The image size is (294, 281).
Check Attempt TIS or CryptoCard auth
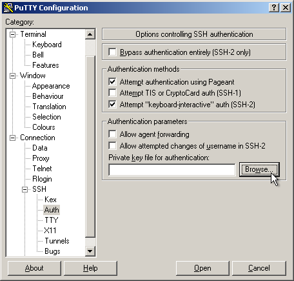point(112,93)
